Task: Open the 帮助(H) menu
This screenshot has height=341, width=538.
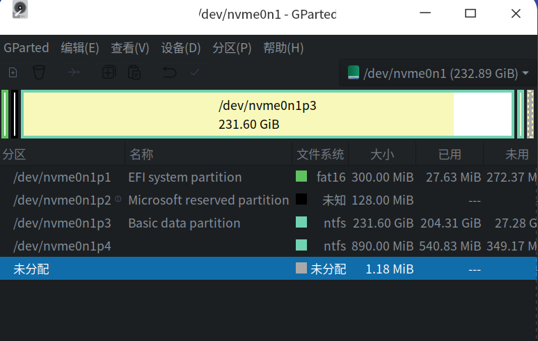Action: click(283, 48)
